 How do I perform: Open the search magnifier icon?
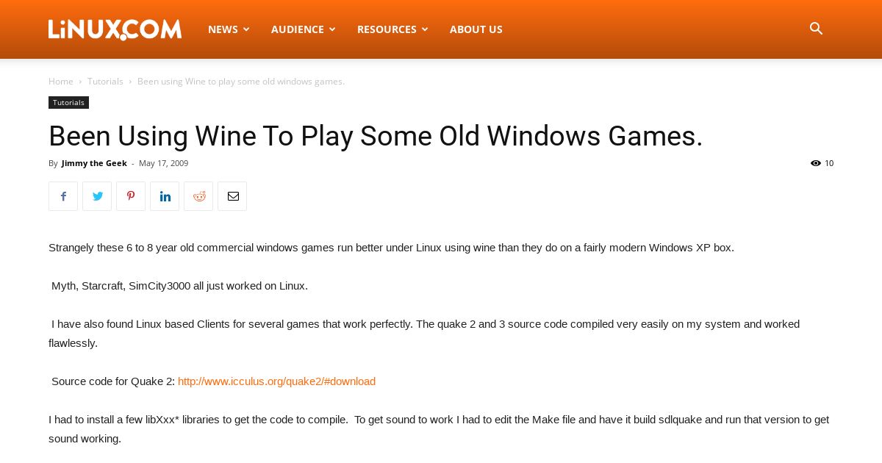(x=816, y=29)
